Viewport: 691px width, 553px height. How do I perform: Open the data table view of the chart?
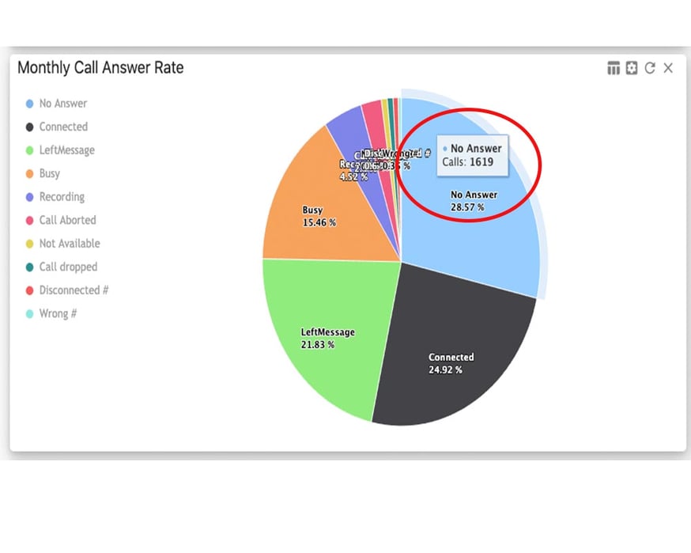[x=614, y=68]
